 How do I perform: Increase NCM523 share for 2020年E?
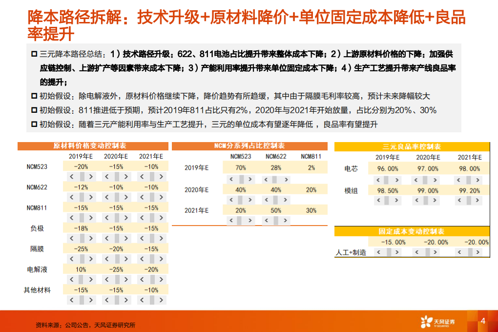(250, 199)
